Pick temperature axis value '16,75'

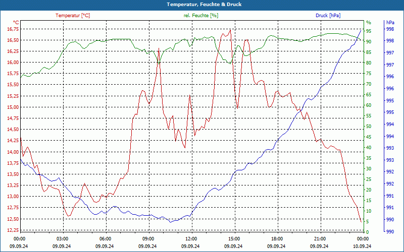point(13,29)
